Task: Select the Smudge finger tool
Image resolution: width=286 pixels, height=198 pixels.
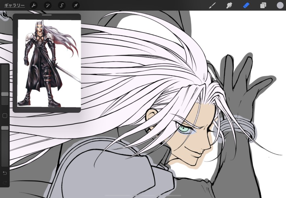Action: pyautogui.click(x=229, y=5)
